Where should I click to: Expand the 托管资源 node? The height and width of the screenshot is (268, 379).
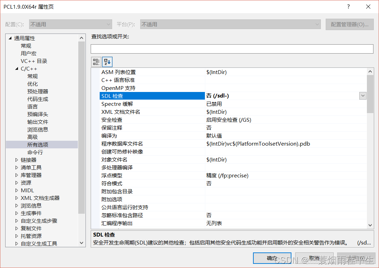17,236
